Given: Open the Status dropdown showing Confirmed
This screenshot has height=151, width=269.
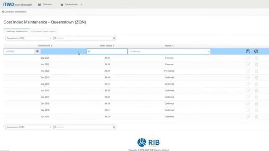Looking at the screenshot, I should (x=169, y=51).
